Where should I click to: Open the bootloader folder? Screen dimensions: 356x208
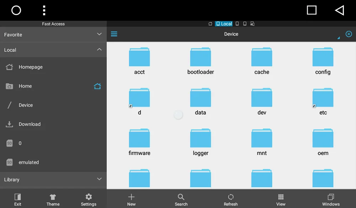pyautogui.click(x=200, y=61)
